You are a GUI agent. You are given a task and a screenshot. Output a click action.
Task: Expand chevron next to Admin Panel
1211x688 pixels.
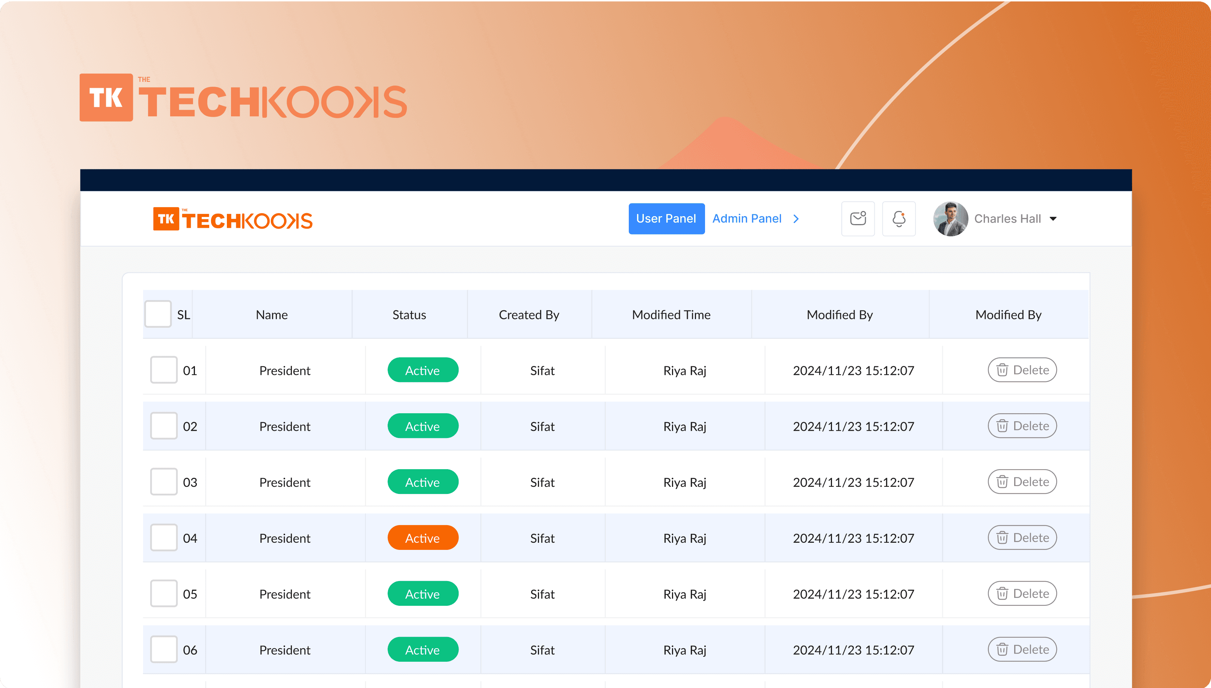(x=796, y=219)
